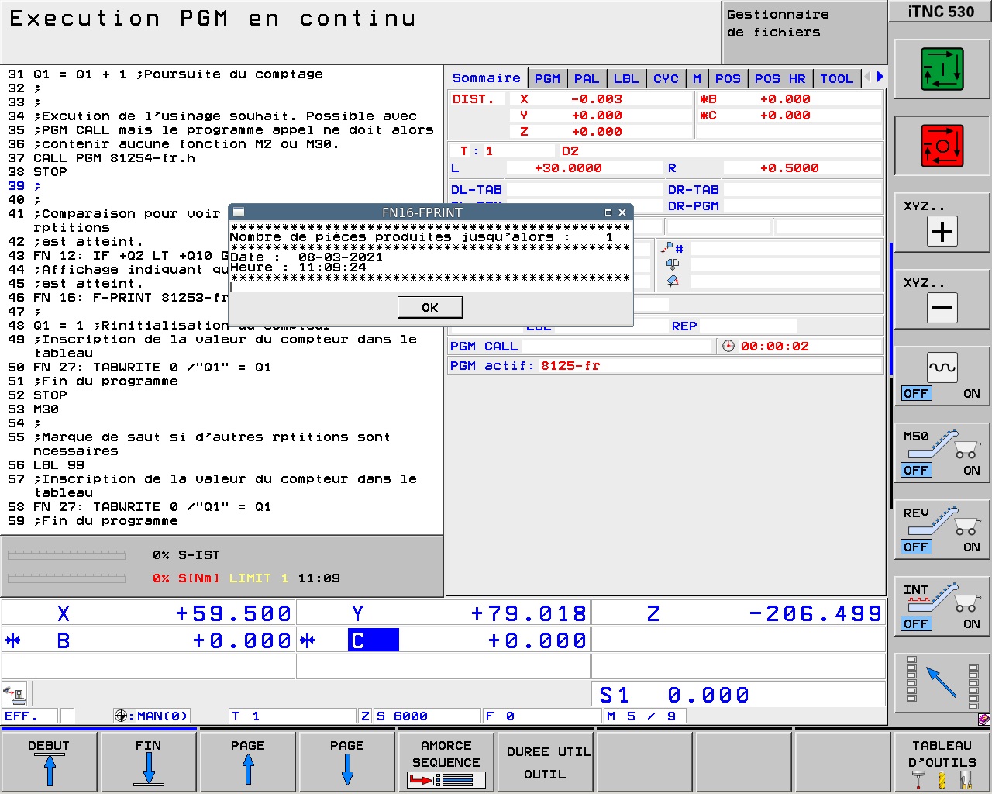Switch to the Sommaire status tab
The image size is (992, 794).
pos(487,78)
